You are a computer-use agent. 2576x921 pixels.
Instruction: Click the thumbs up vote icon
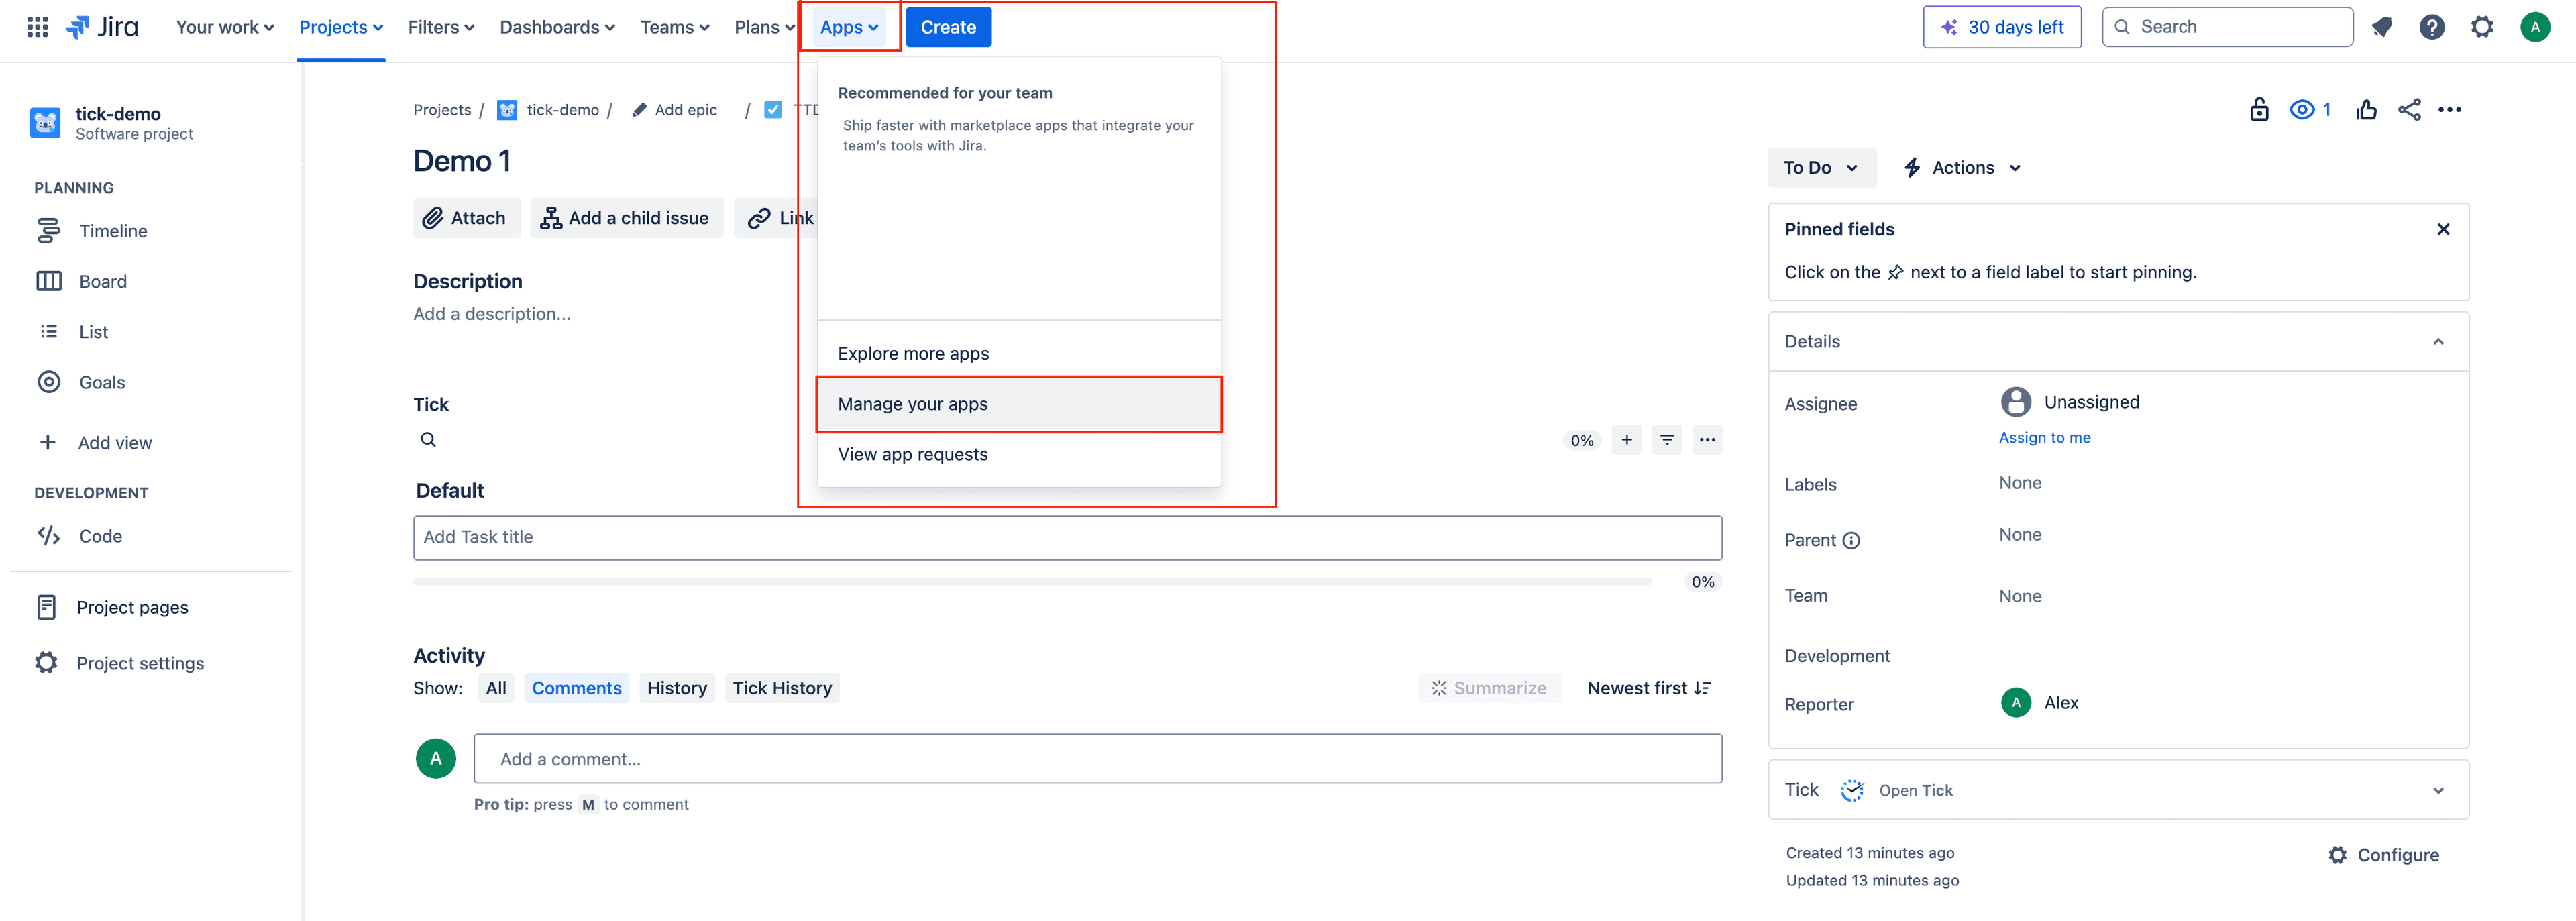tap(2366, 109)
